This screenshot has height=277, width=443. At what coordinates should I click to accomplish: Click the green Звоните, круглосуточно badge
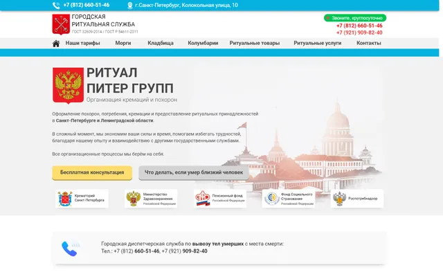tap(355, 18)
